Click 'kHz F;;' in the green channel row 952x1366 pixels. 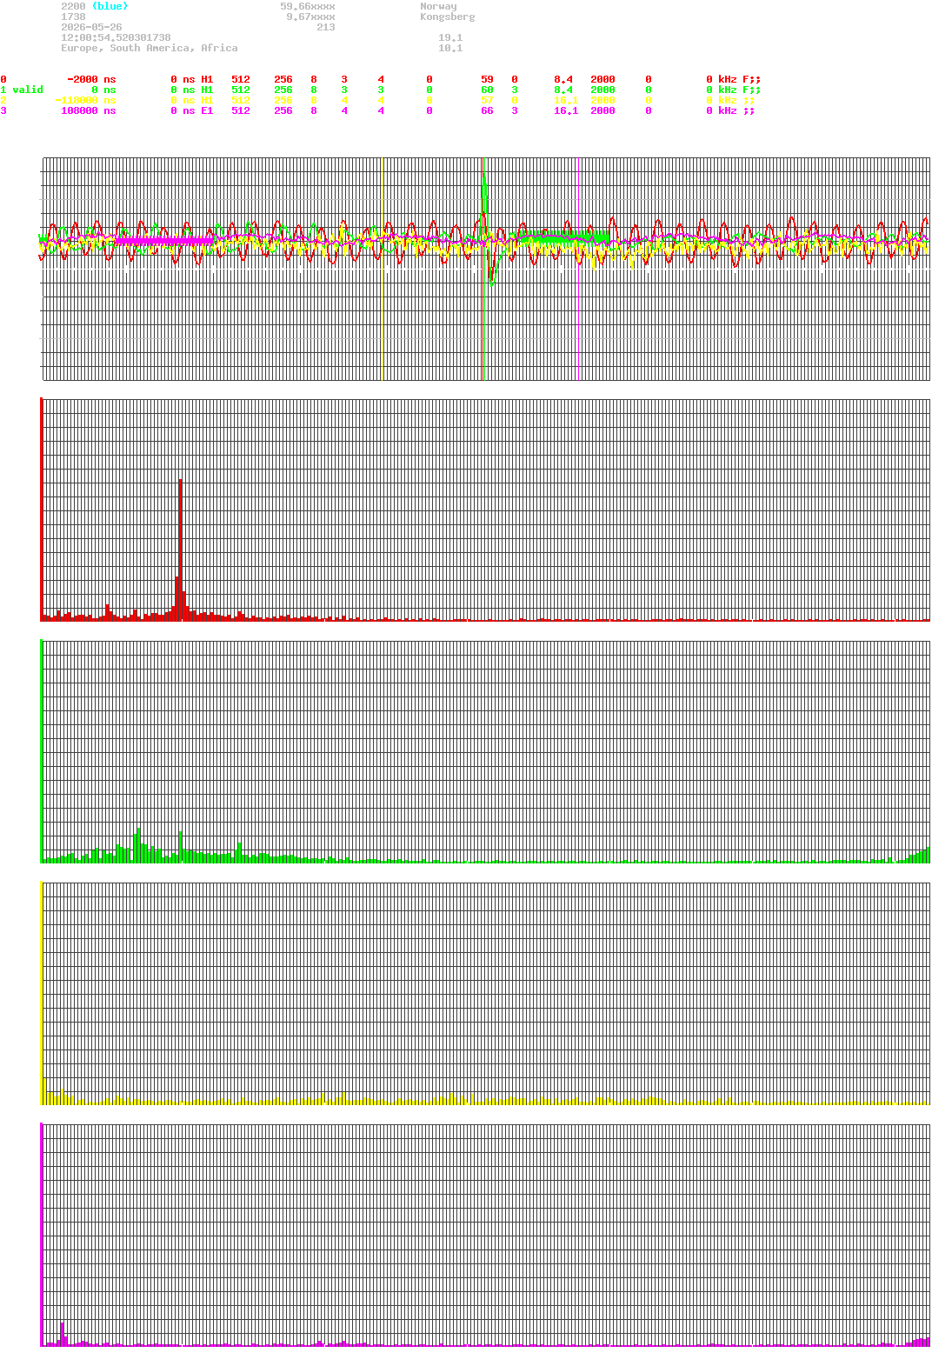coord(739,90)
